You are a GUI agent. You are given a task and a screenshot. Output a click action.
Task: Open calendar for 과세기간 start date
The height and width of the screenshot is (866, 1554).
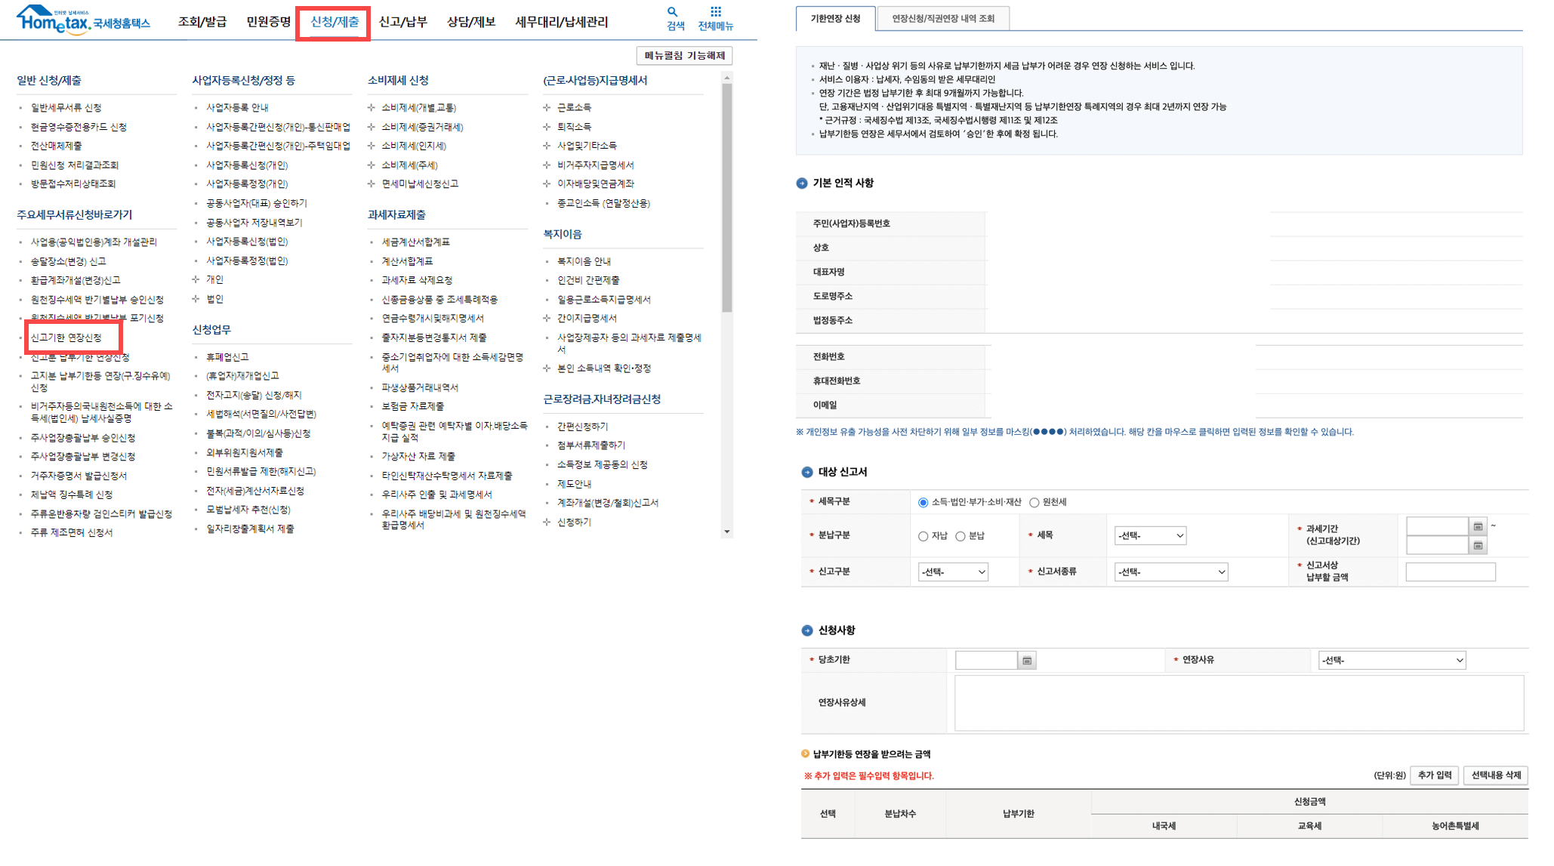point(1478,527)
